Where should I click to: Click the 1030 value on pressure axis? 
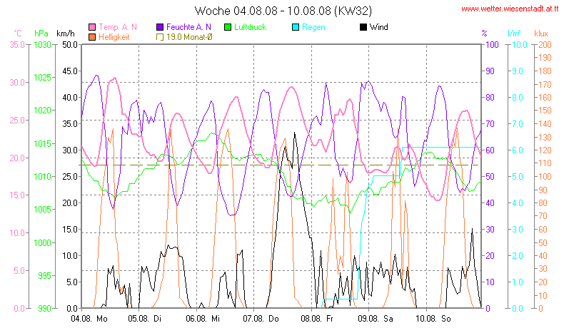tap(42, 45)
